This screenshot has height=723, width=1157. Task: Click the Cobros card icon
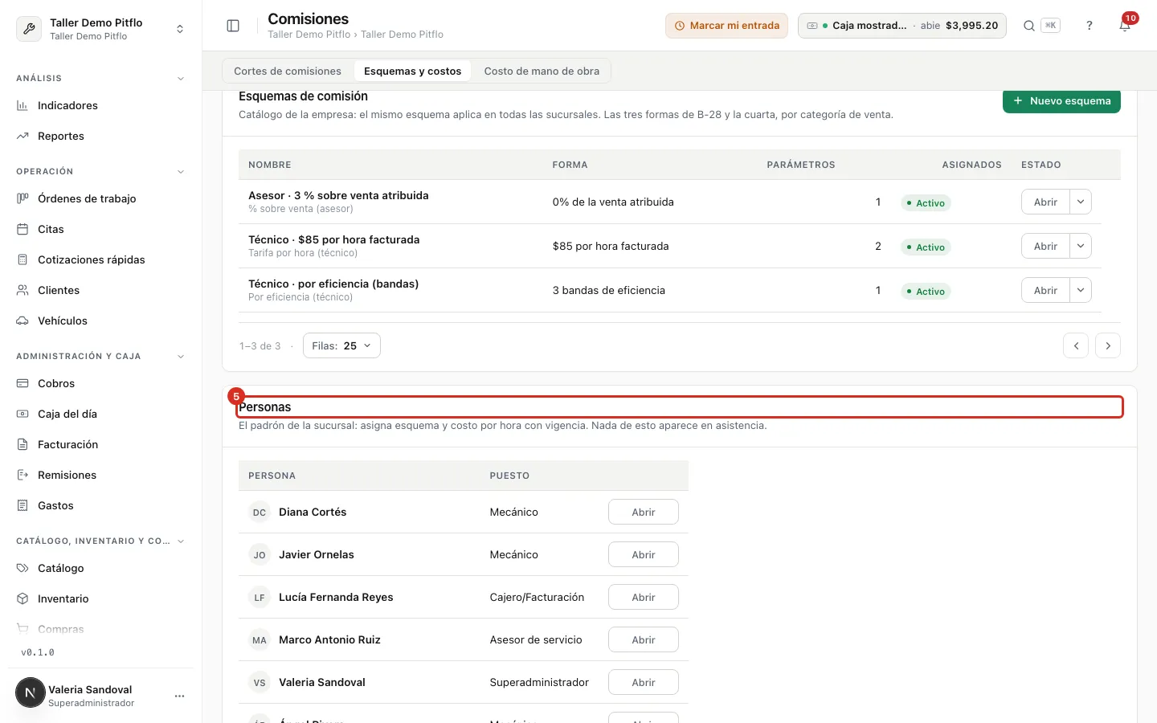pos(22,383)
